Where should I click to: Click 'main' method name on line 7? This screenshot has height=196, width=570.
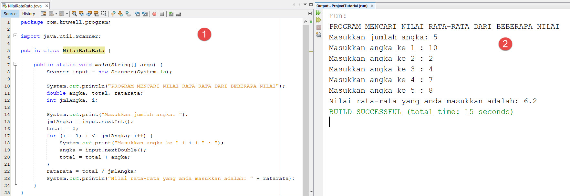101,65
